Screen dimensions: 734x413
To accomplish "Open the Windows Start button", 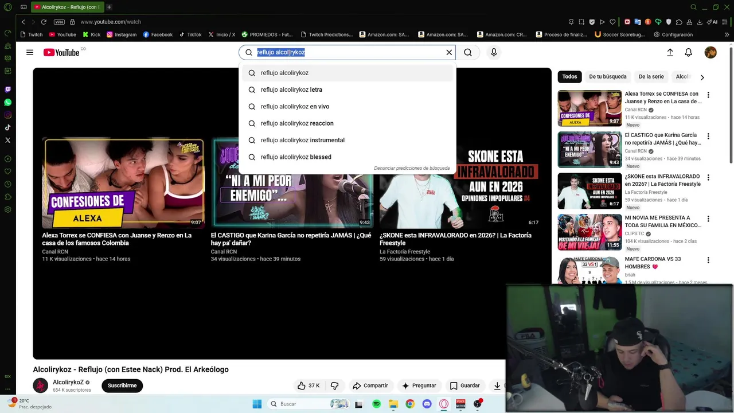I will pyautogui.click(x=257, y=404).
